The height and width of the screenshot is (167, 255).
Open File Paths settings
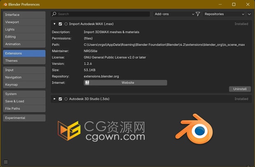(x=24, y=109)
